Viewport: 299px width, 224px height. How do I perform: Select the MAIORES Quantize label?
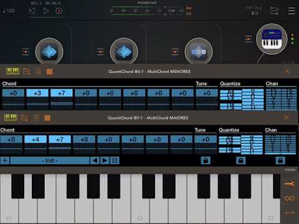[x=229, y=130]
